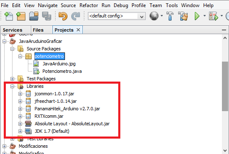229x154 pixels.
Task: Minimize the Projects panel
Action: [224, 30]
